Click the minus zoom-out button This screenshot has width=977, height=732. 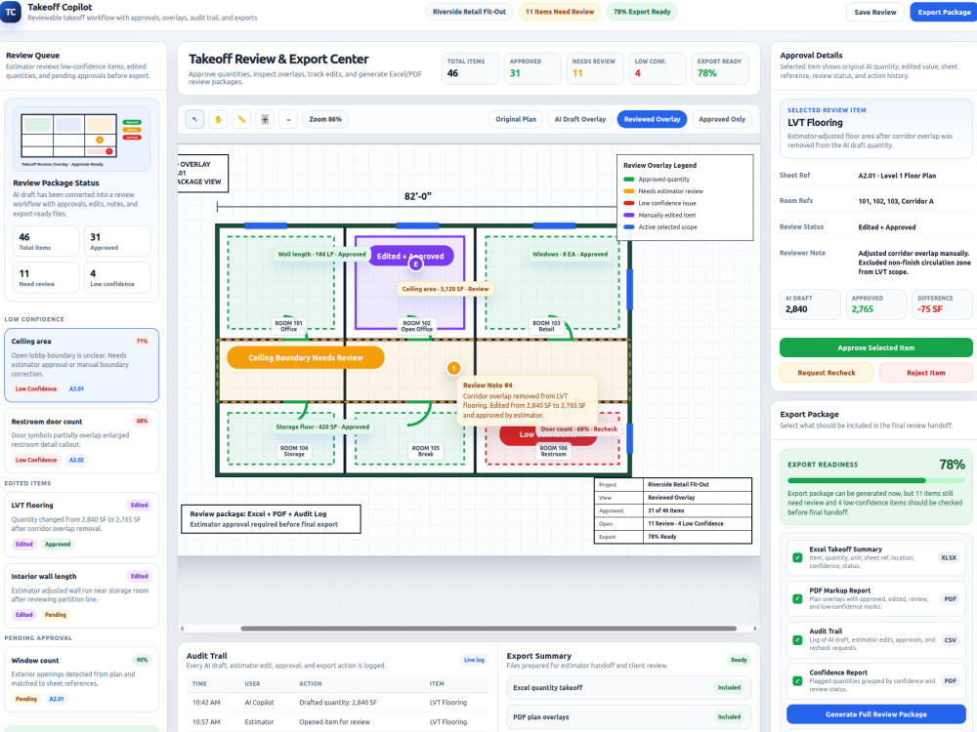(288, 119)
